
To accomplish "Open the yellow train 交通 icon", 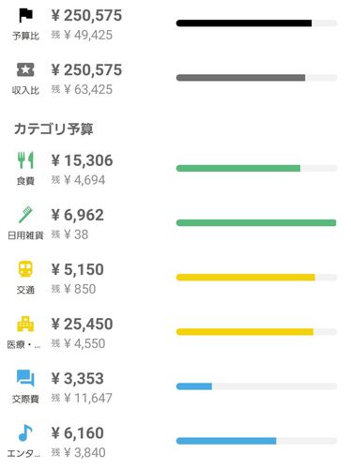I will [25, 269].
